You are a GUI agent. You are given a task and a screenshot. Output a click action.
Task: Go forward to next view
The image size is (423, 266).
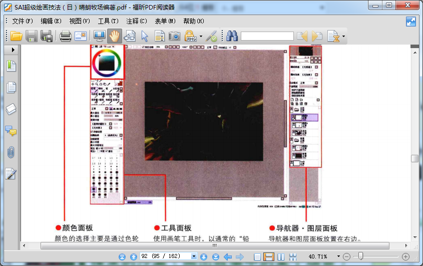click(240, 257)
